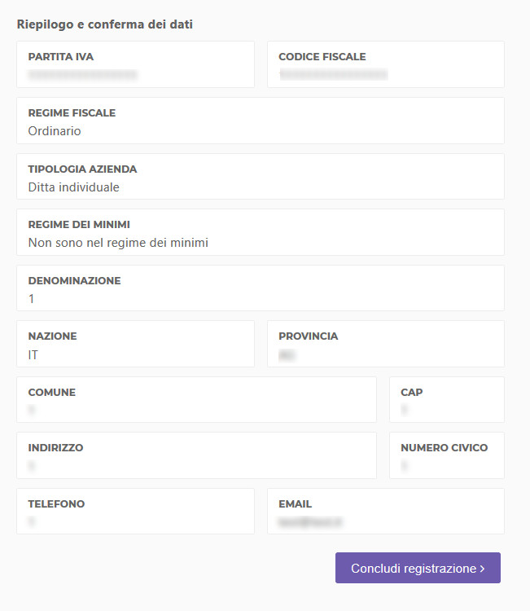Click the Ordinario value text
This screenshot has height=611, width=530.
(55, 131)
